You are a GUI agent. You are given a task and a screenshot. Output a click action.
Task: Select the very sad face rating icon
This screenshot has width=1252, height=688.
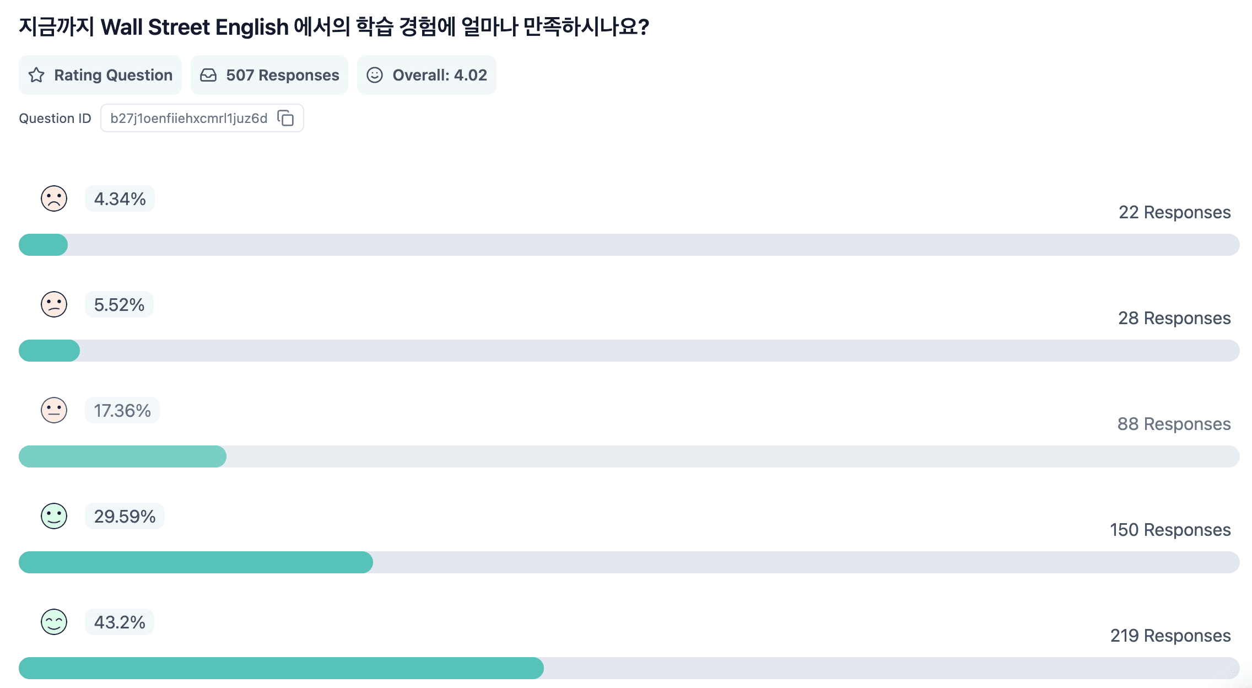pyautogui.click(x=54, y=198)
